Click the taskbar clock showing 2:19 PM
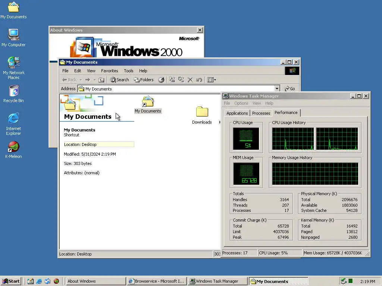Viewport: 382px width, 286px height. (367, 282)
